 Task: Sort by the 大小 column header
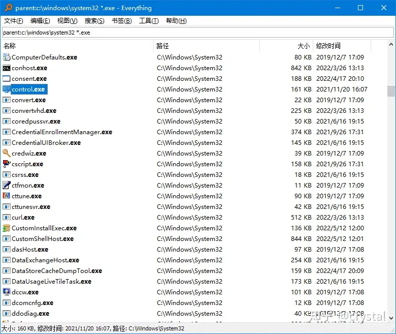[287, 46]
